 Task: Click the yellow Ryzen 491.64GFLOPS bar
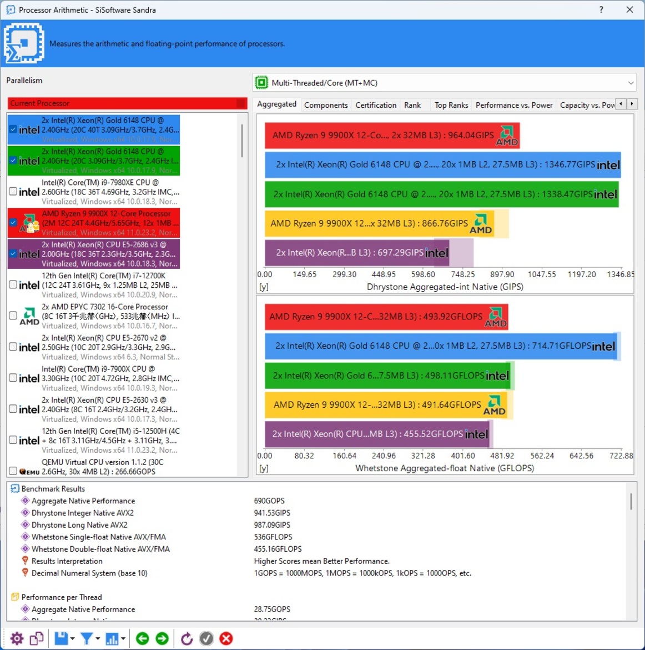pos(386,405)
